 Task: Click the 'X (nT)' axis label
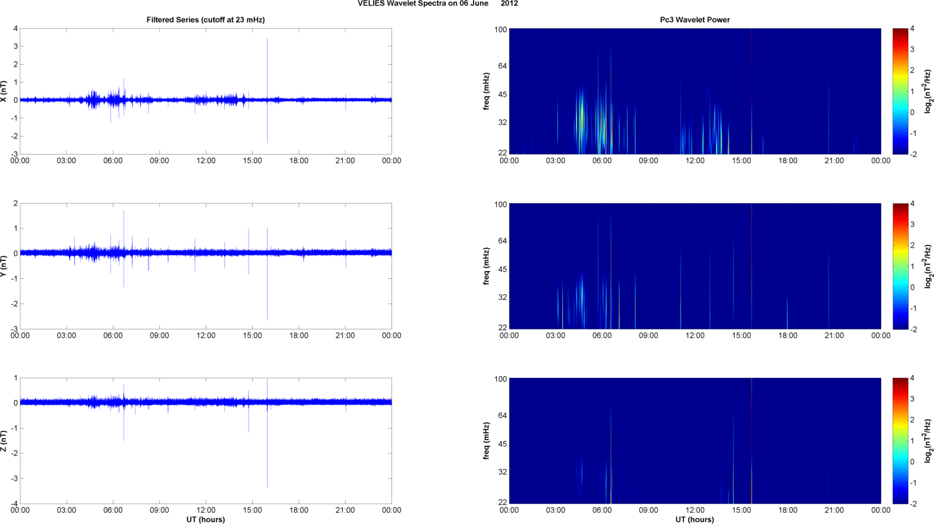4,91
